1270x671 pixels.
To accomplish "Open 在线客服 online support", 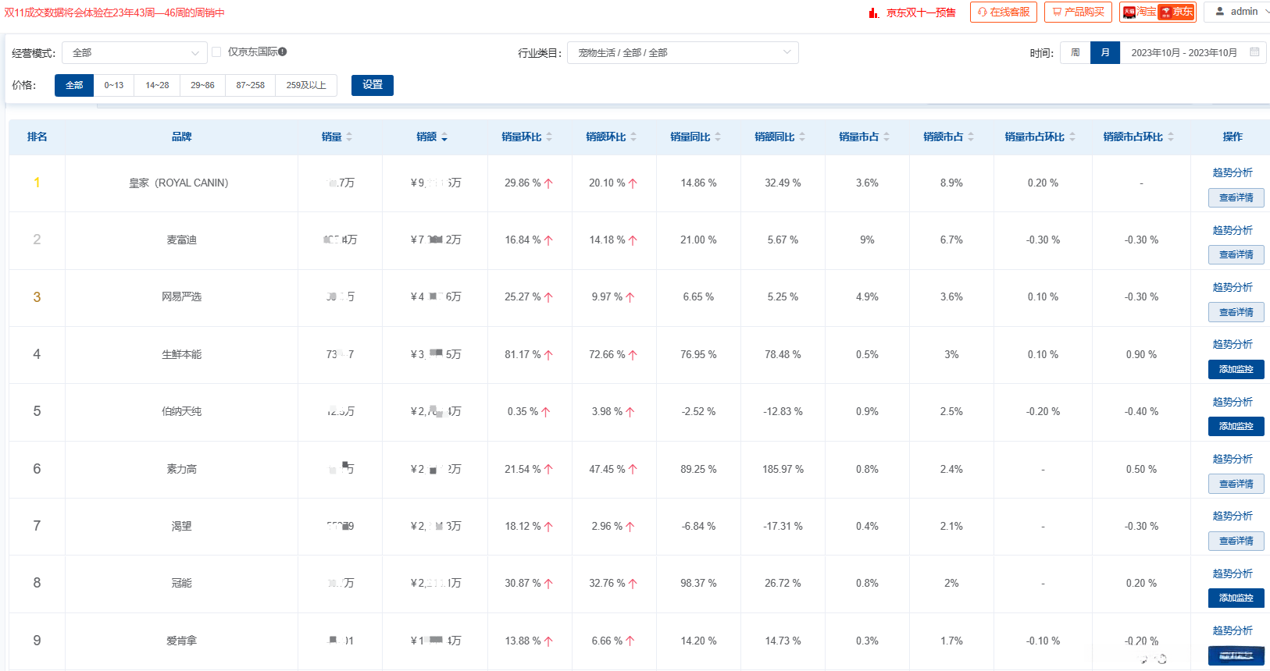I will [x=1004, y=12].
